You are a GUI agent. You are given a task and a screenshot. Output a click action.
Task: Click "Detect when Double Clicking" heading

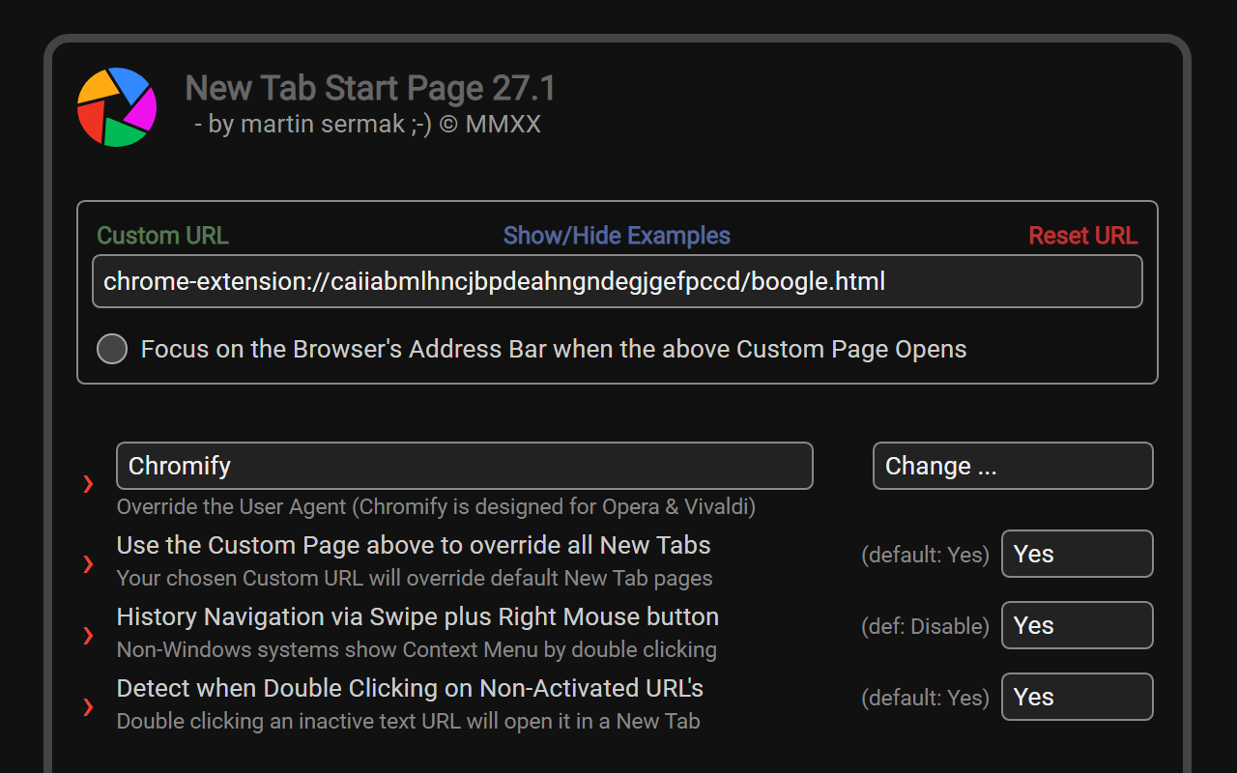pos(410,688)
